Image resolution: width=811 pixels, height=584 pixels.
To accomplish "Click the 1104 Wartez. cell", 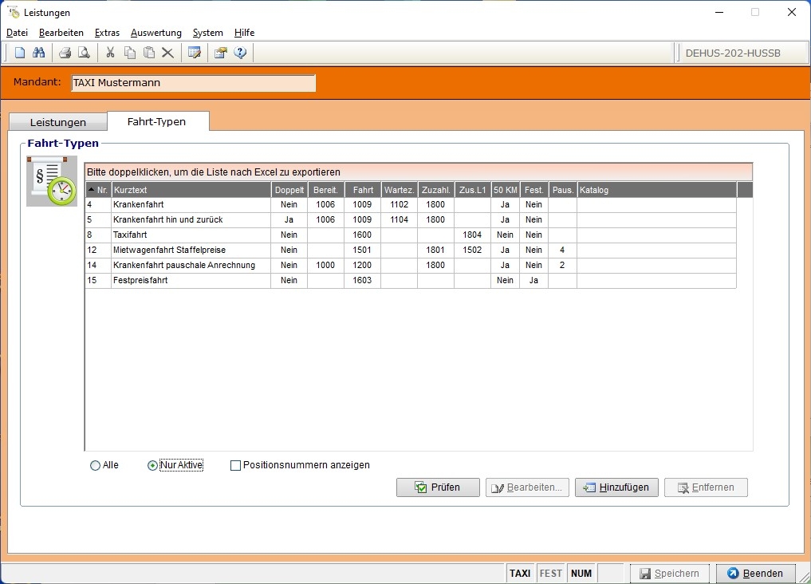I will (x=400, y=220).
